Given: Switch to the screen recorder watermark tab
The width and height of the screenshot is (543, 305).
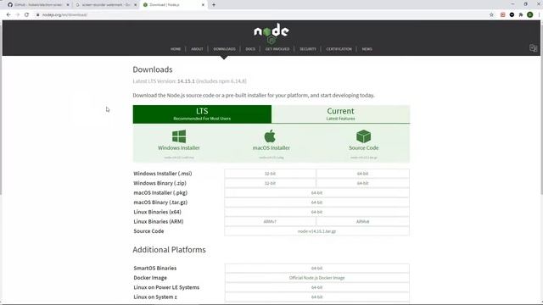Looking at the screenshot, I should pos(105,5).
